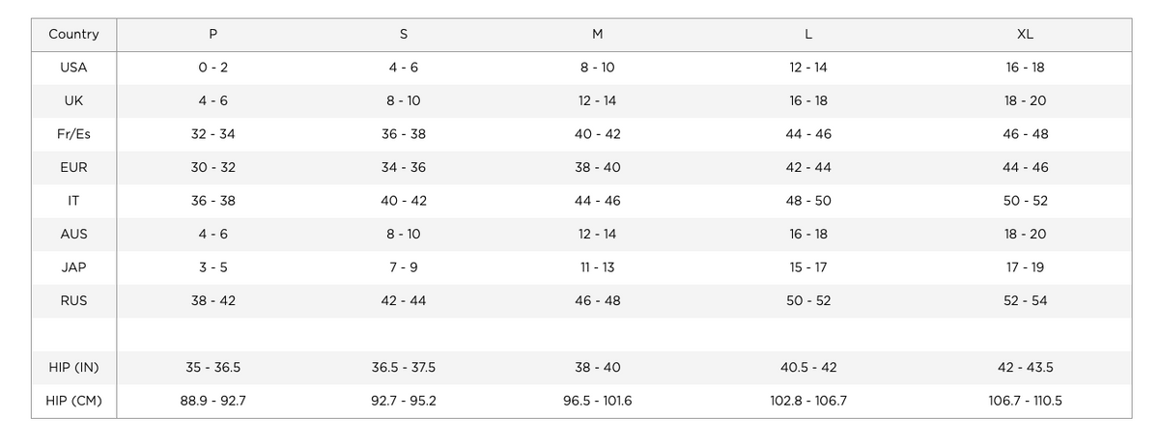Click hip centimeters value 88.9 - 92.7
The image size is (1159, 447).
[212, 401]
